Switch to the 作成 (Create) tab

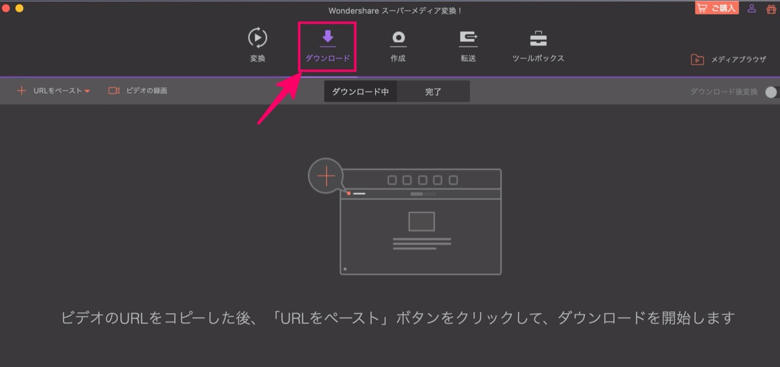pyautogui.click(x=398, y=45)
